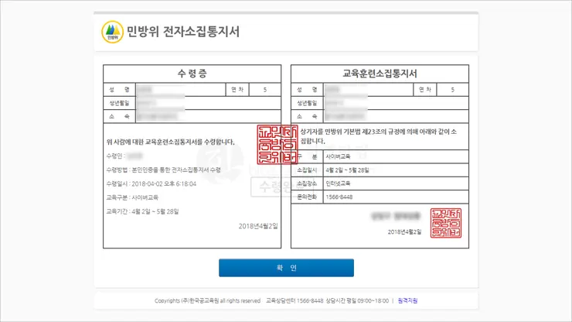Click the 교육구분 사이버교육 line in receipt
The image size is (572, 322).
point(132,197)
